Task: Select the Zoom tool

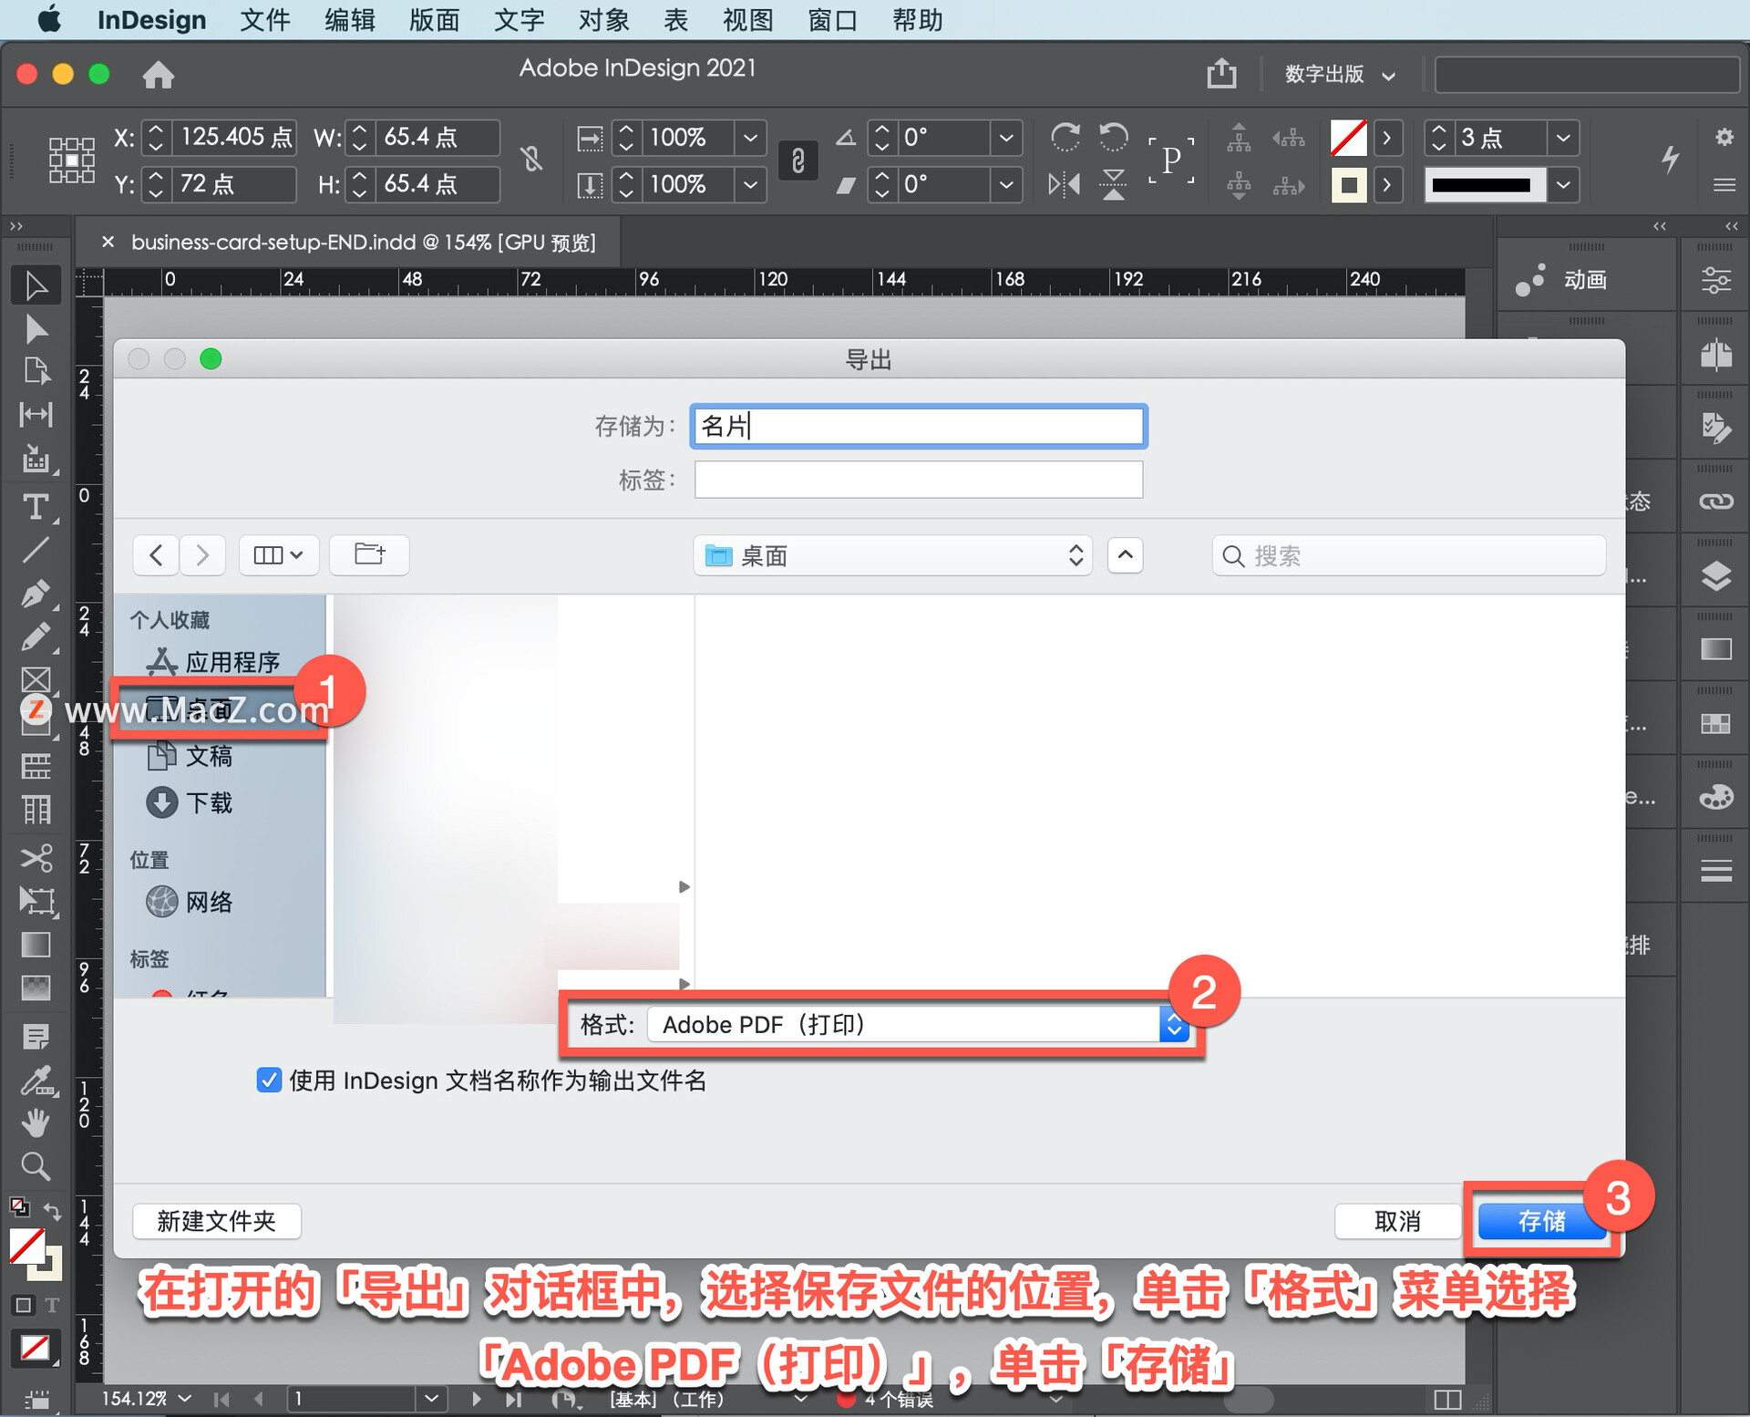Action: click(x=36, y=1166)
